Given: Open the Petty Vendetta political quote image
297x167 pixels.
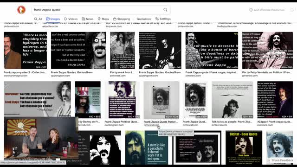Looking at the screenshot, I should [267, 51].
